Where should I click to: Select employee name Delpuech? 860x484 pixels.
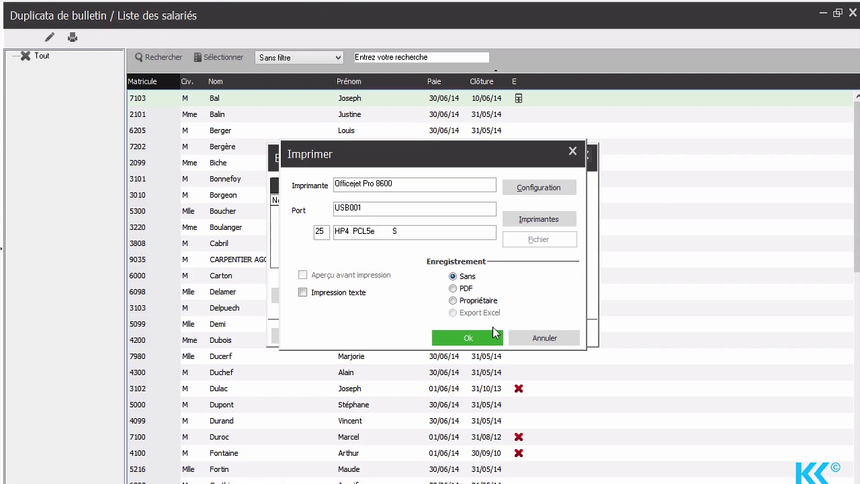point(224,308)
